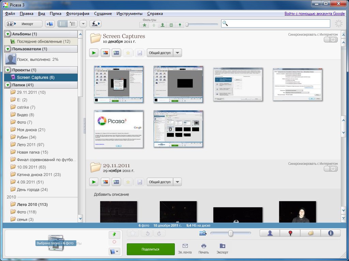The width and height of the screenshot is (349, 261).
Task: Create photo collage from Screen Captures
Action: pyautogui.click(x=105, y=53)
